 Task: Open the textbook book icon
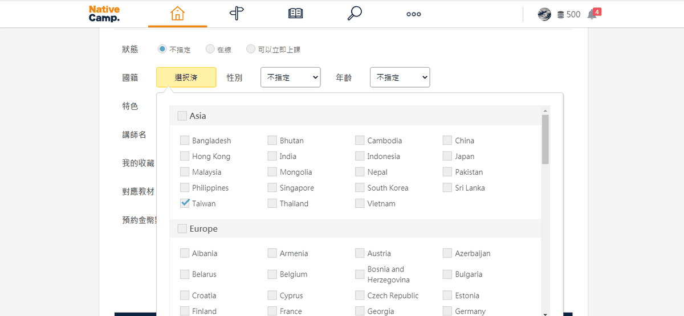pyautogui.click(x=295, y=14)
